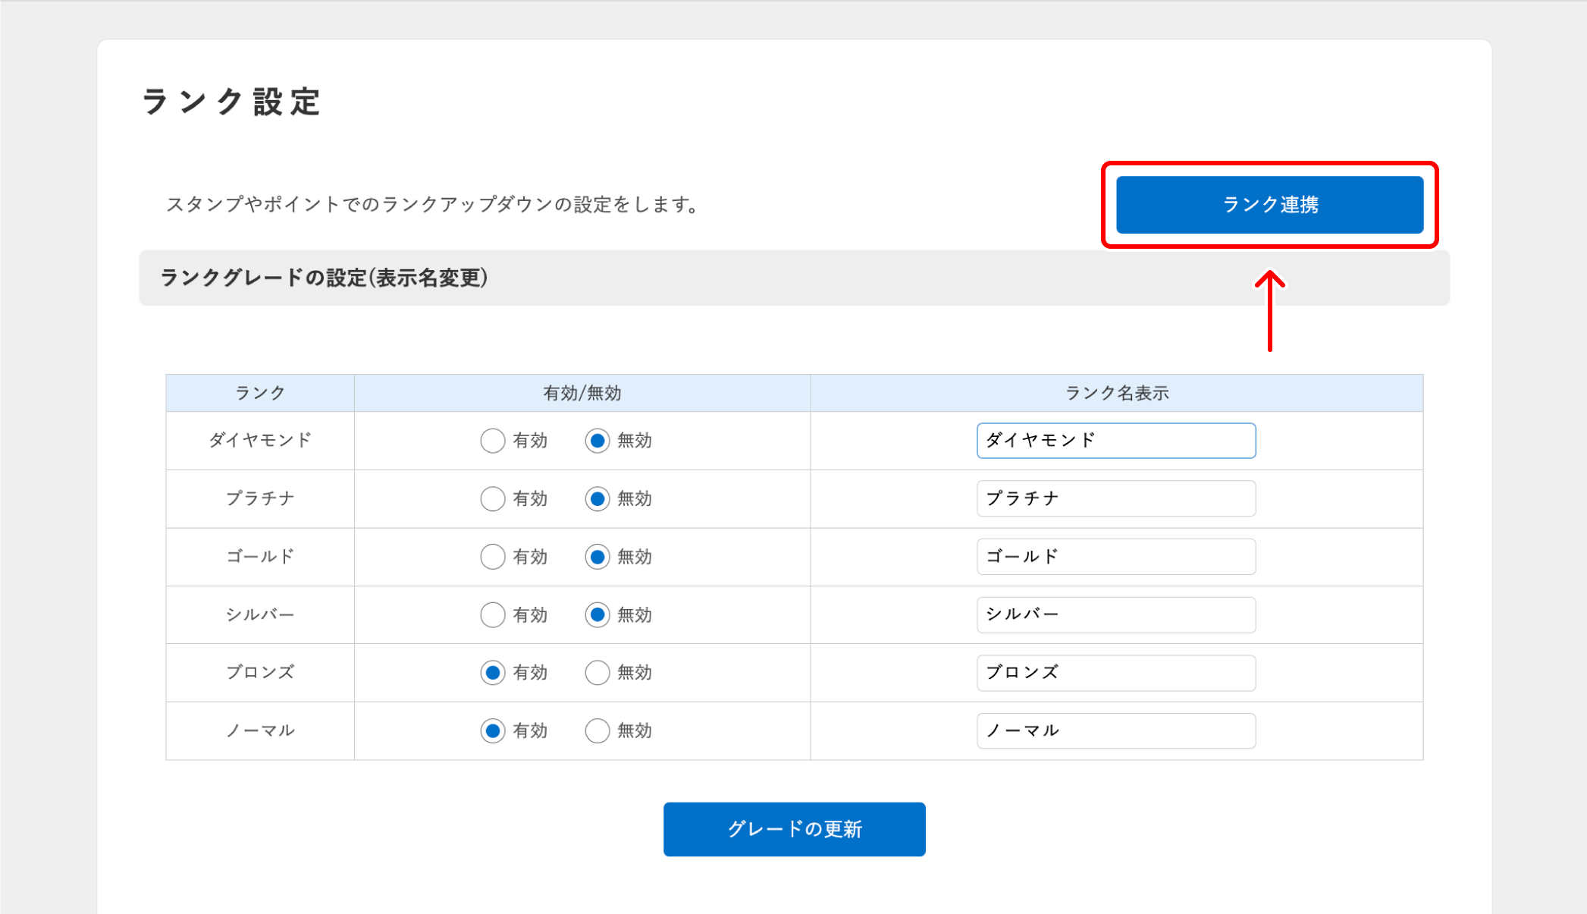
Task: Focus the ノーマル display name field
Action: 1115,731
